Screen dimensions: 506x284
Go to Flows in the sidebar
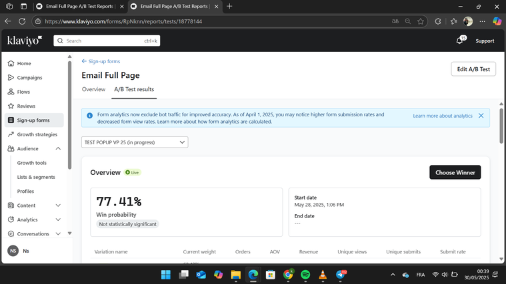[x=23, y=92]
